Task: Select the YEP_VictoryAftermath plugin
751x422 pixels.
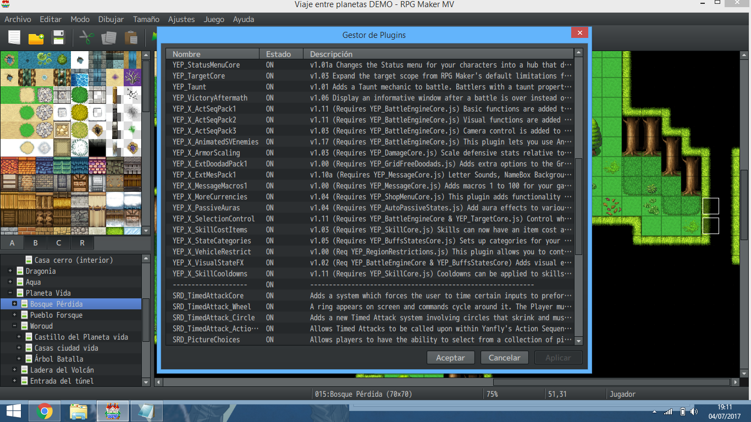Action: point(370,98)
